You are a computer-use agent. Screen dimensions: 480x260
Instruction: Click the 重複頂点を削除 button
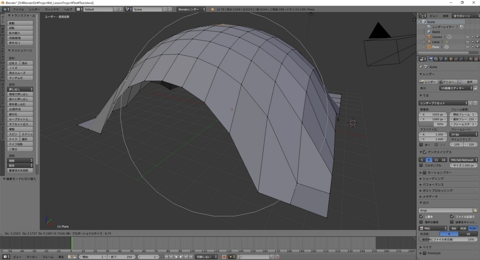tap(20, 171)
